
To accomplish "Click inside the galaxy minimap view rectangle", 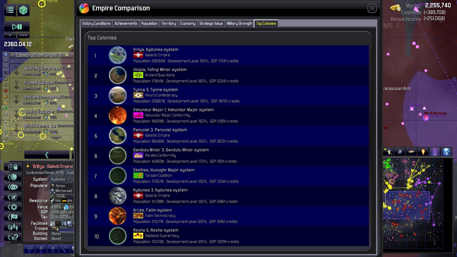I will (406, 205).
